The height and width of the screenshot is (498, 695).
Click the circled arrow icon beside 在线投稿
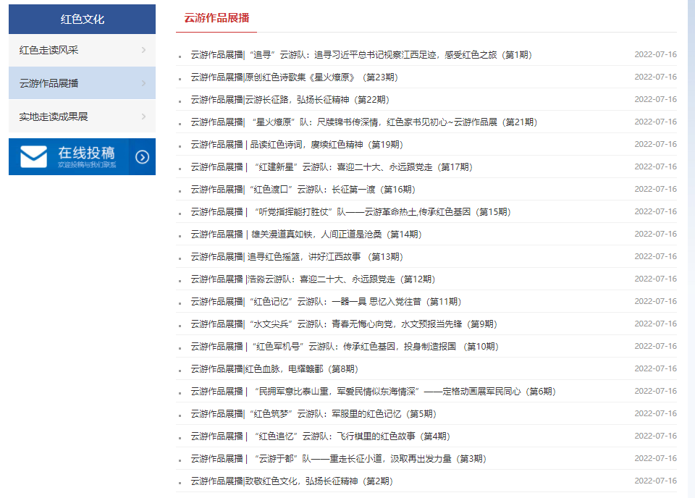click(142, 157)
